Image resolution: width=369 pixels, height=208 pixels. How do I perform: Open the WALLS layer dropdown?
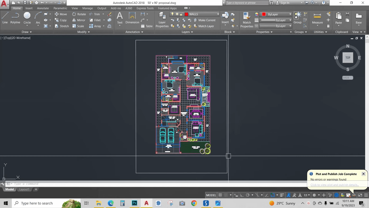218,14
